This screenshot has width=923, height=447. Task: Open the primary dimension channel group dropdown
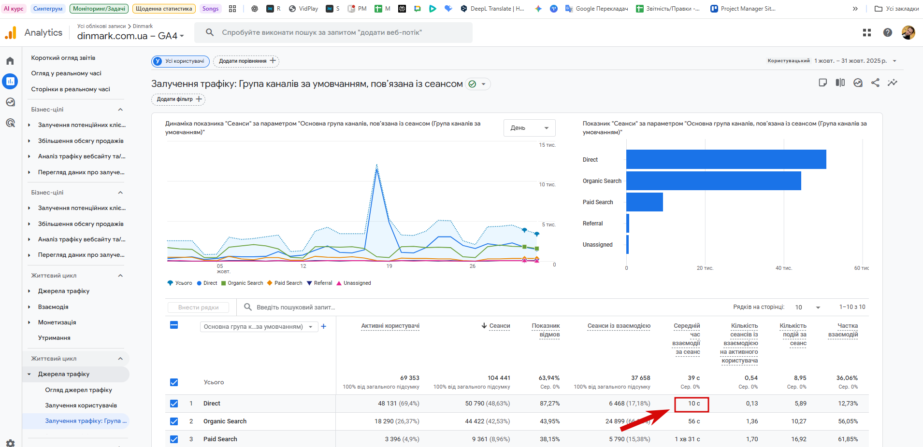coord(258,327)
